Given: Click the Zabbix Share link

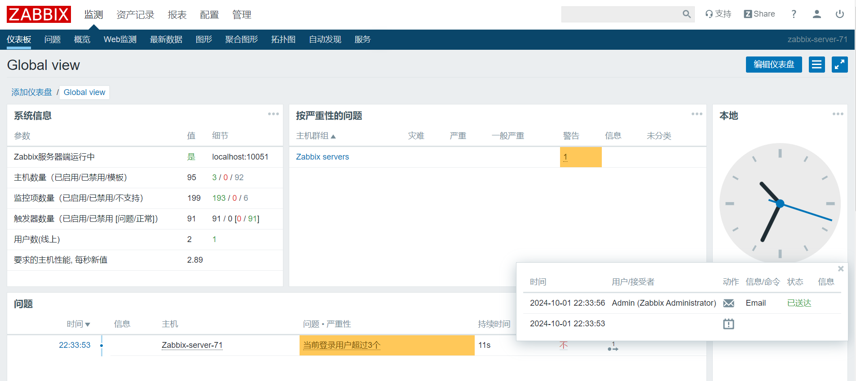Looking at the screenshot, I should (x=759, y=14).
